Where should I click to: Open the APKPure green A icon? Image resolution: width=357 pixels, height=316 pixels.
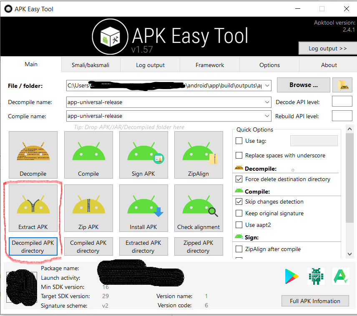(x=341, y=276)
